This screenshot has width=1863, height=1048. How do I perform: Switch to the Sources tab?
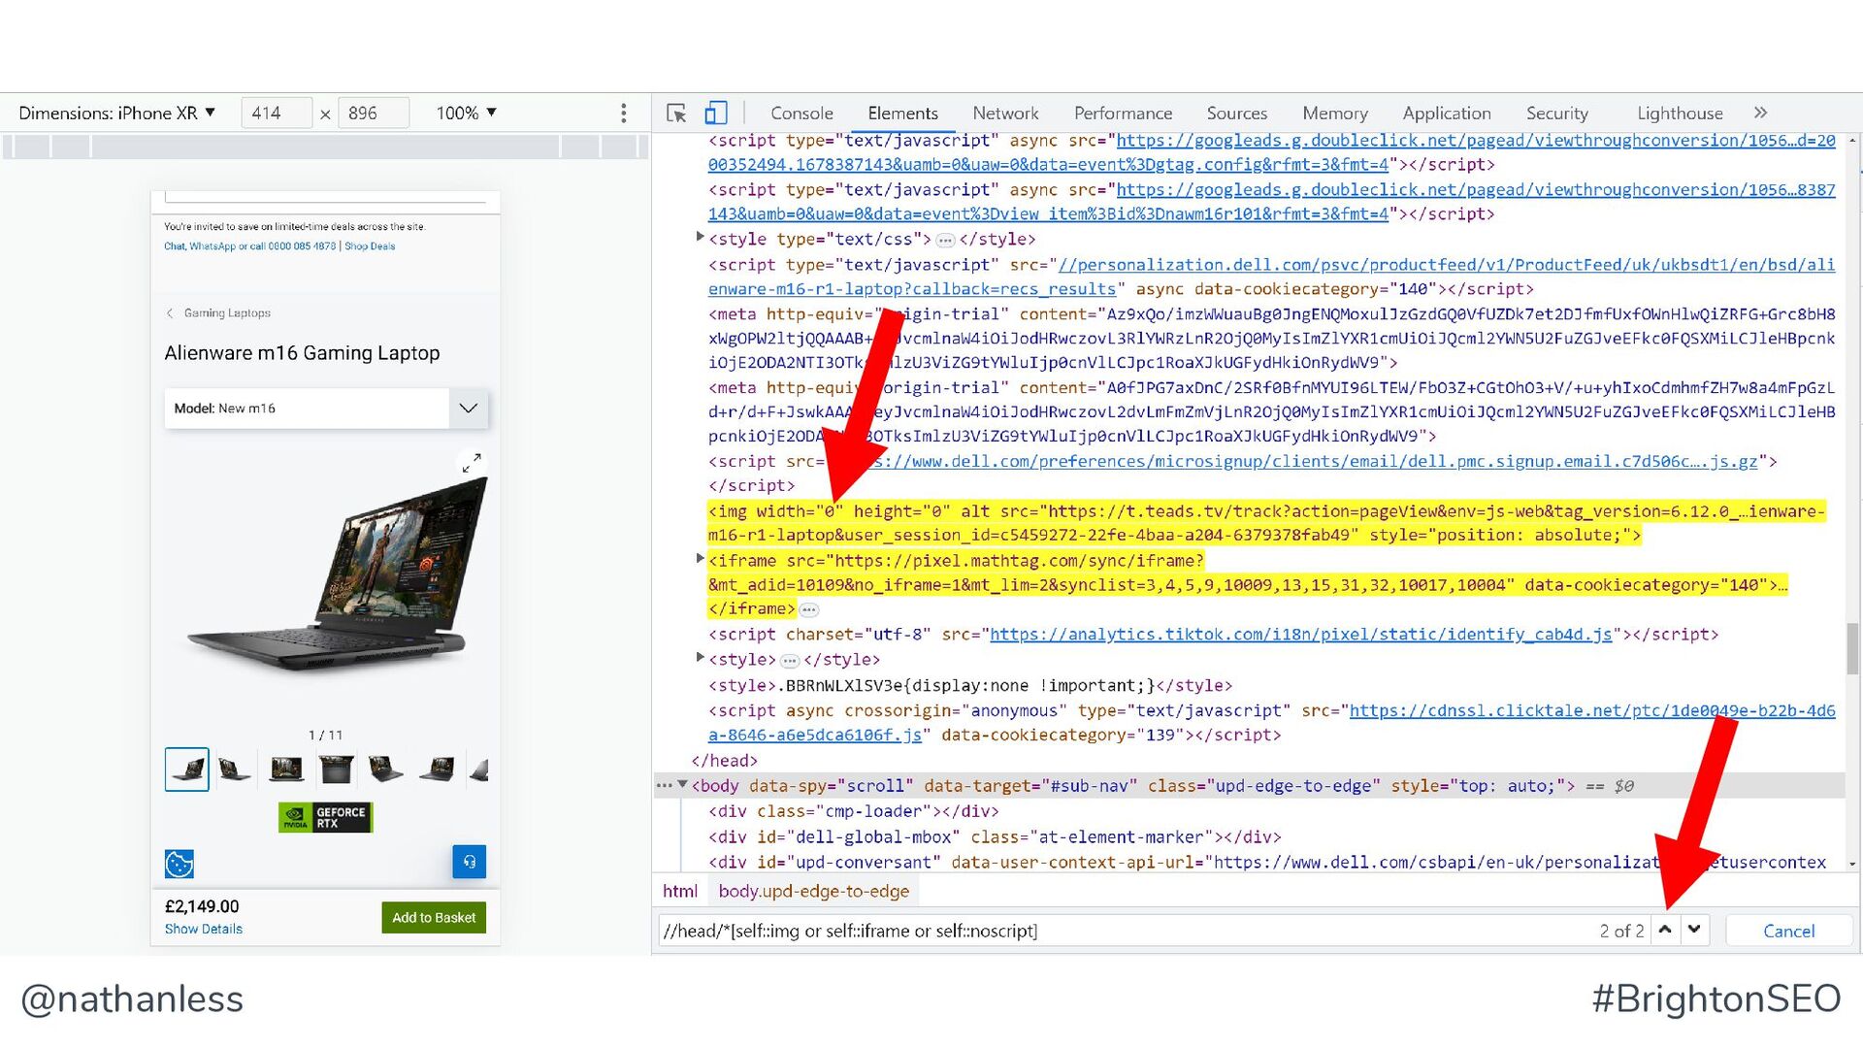pos(1236,114)
